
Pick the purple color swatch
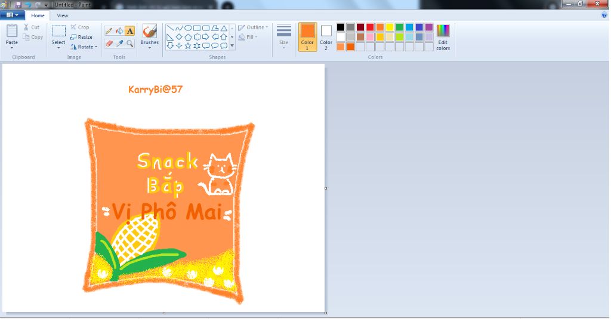(429, 27)
